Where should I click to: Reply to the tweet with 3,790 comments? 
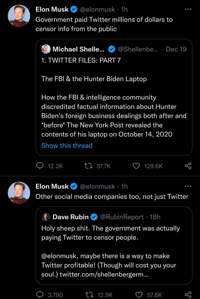pyautogui.click(x=40, y=295)
